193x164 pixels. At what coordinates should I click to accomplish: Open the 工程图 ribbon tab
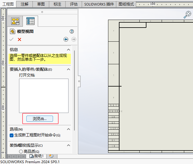(x=8, y=4)
